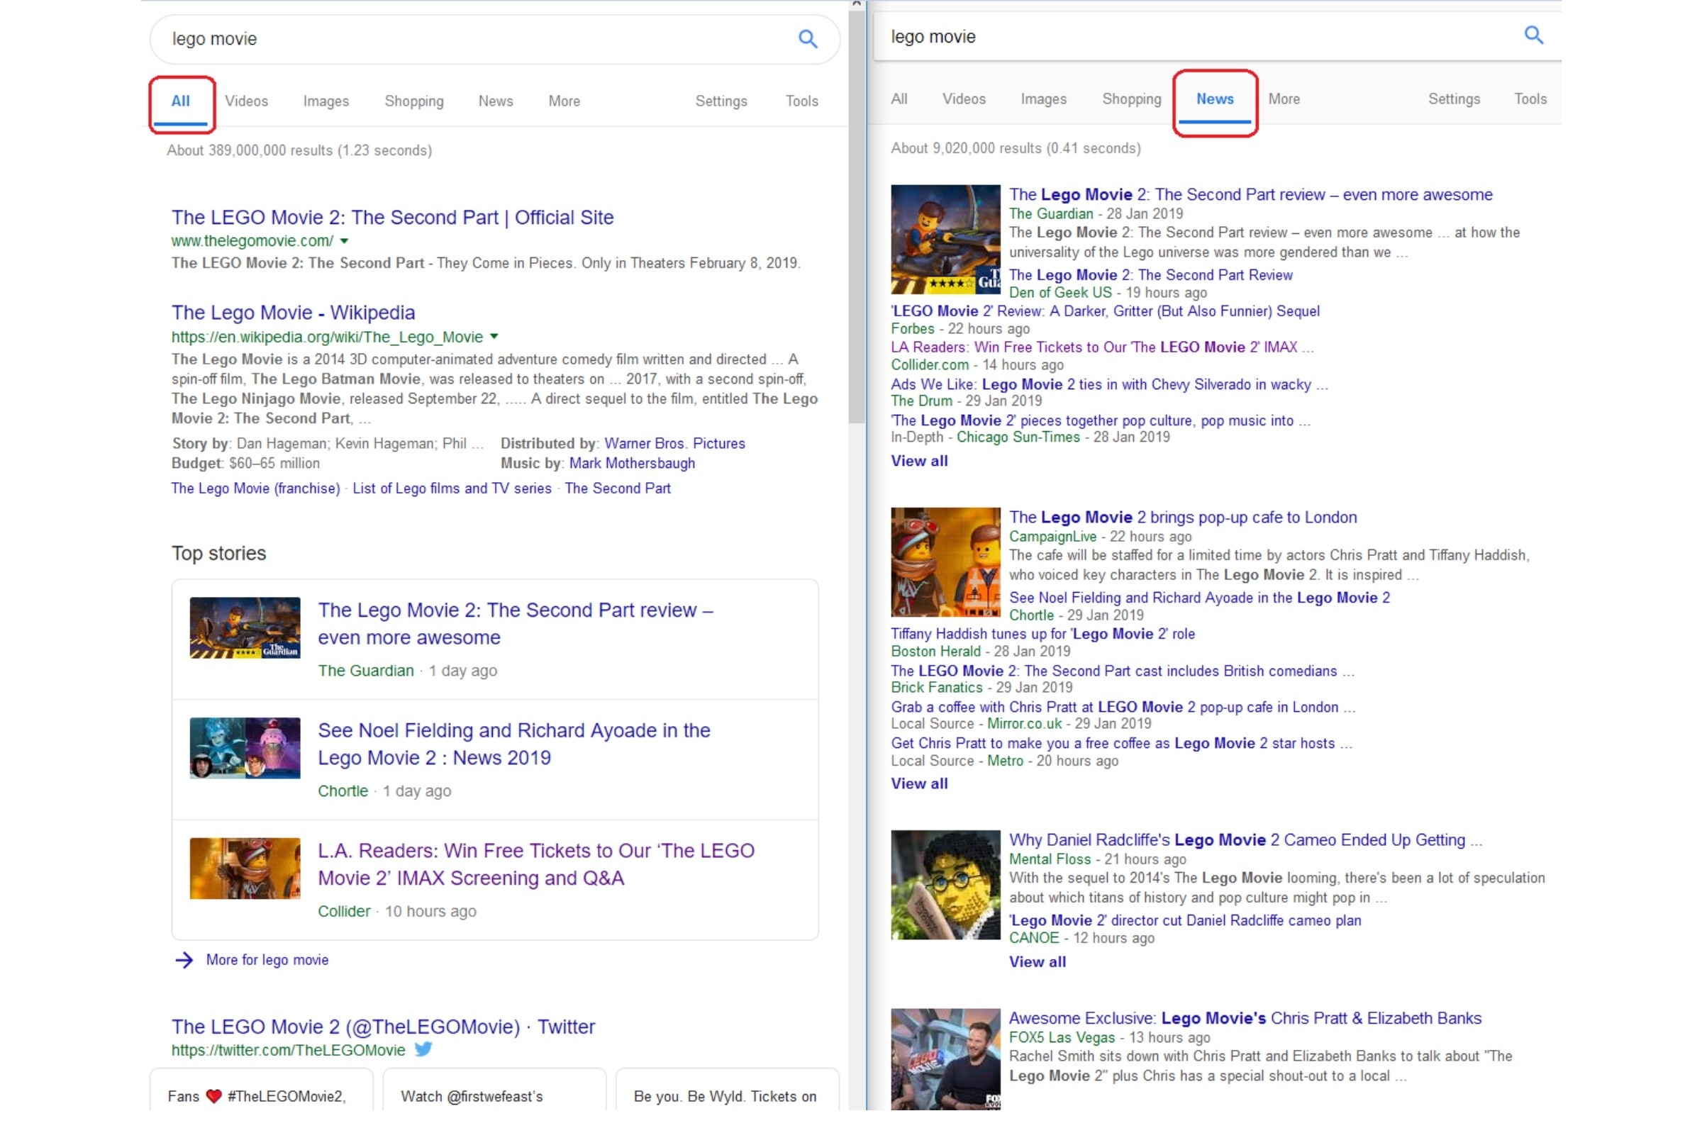Open More menu in right window
Screen dimensions: 1702x1128
pyautogui.click(x=1284, y=99)
